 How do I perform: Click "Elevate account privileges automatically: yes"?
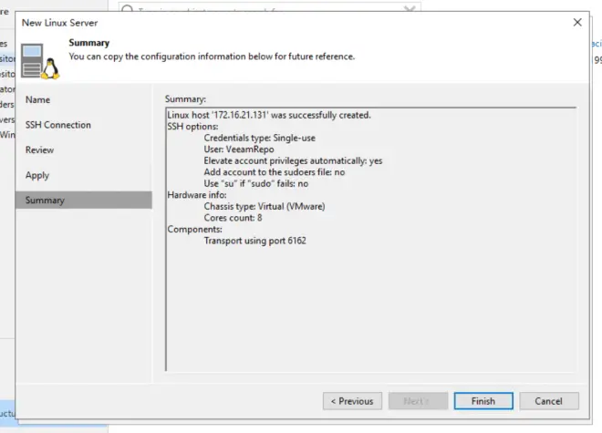tap(293, 160)
